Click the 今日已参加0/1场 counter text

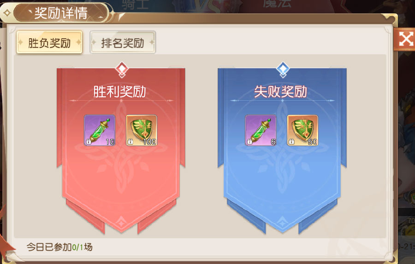[x=59, y=247]
